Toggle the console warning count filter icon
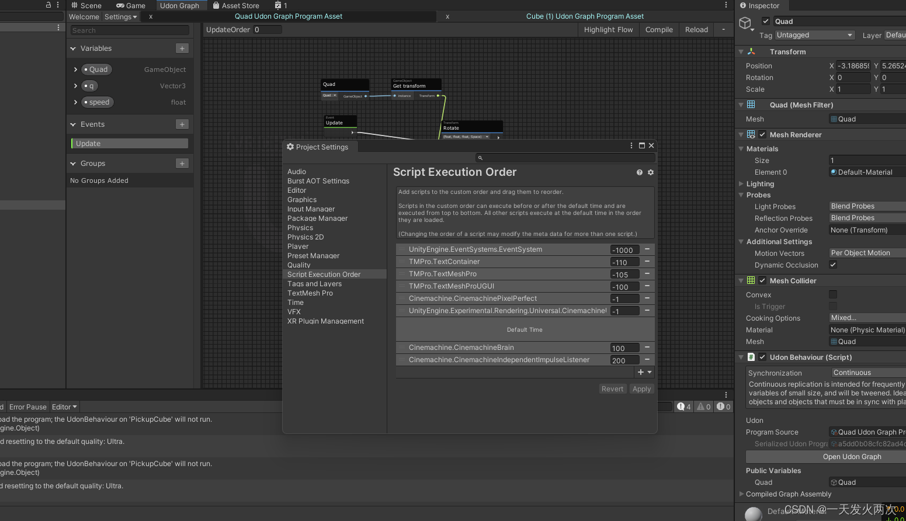Image resolution: width=906 pixels, height=521 pixels. 704,407
